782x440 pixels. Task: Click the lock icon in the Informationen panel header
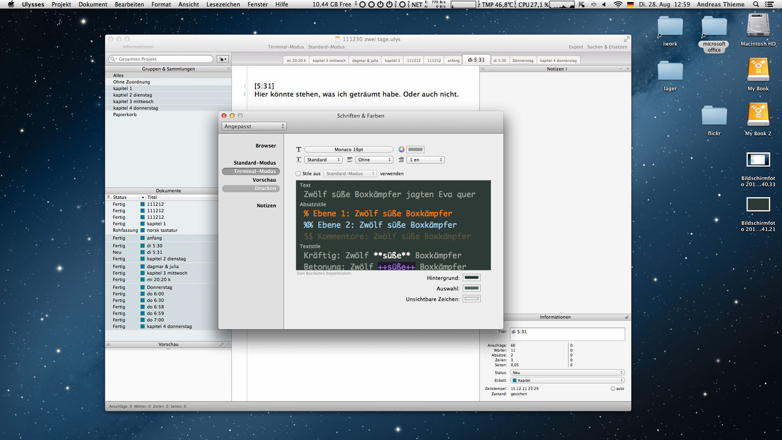(627, 317)
